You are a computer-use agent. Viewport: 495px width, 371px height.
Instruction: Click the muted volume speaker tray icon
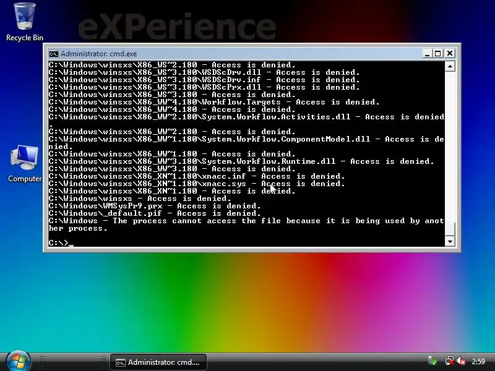point(461,361)
